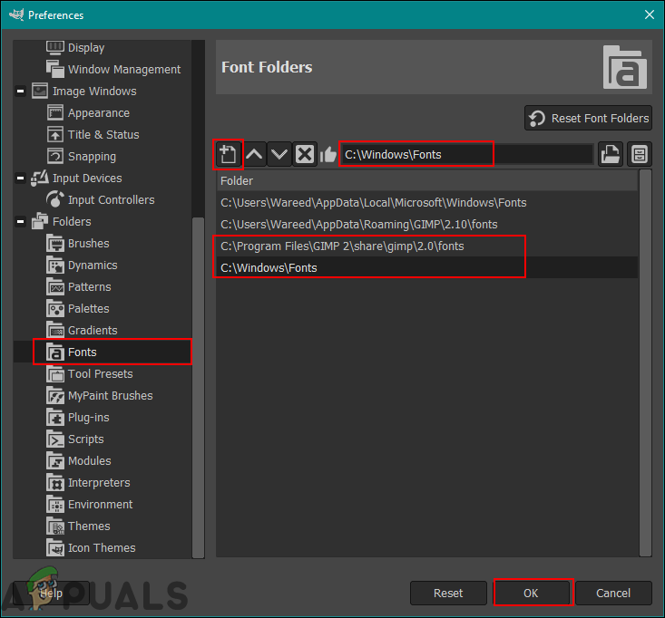Click the folder list vertical scrollbar
This screenshot has width=665, height=618.
tap(645, 363)
